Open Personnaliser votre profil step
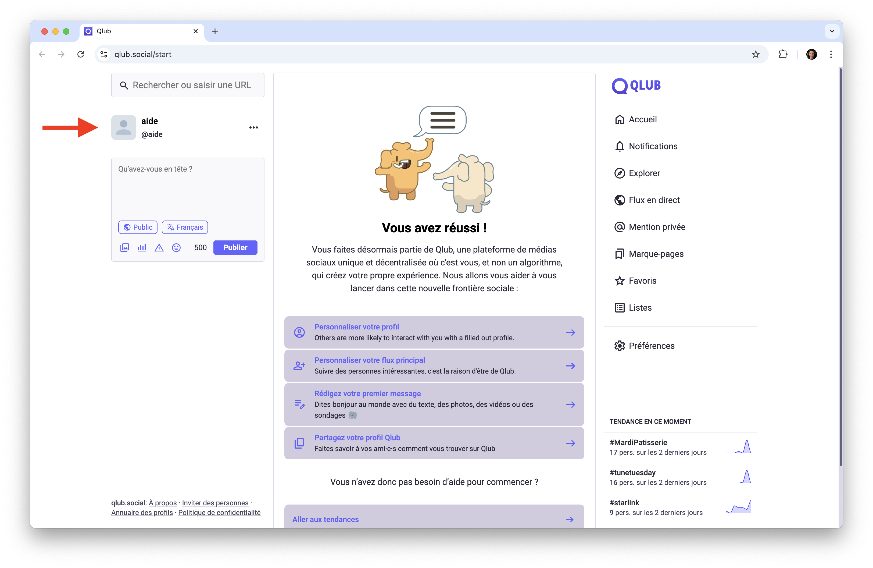The width and height of the screenshot is (873, 568). click(x=434, y=332)
